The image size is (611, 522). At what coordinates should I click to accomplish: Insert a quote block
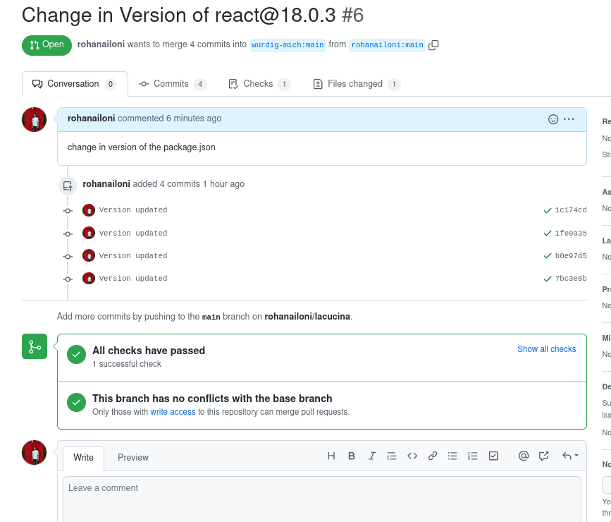click(392, 456)
